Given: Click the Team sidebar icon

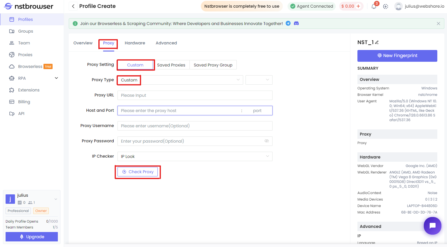Looking at the screenshot, I should 12,43.
